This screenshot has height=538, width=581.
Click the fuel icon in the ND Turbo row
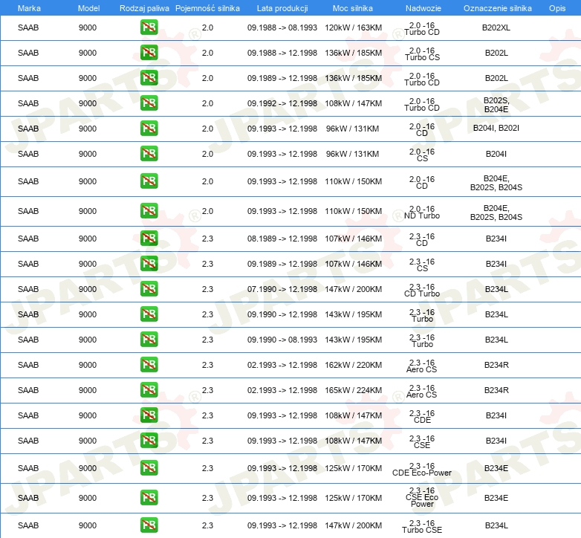149,211
